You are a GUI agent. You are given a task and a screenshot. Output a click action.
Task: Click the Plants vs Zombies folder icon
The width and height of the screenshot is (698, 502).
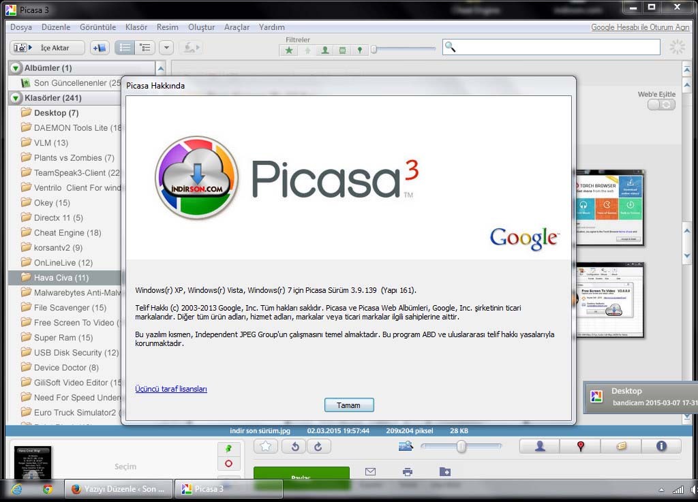[26, 157]
